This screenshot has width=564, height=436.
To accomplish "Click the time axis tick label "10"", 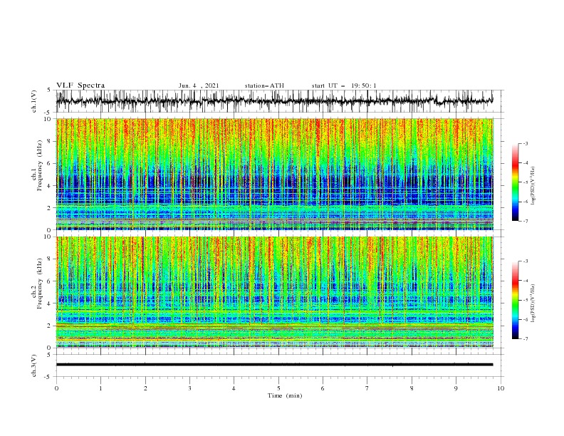I will (x=501, y=388).
